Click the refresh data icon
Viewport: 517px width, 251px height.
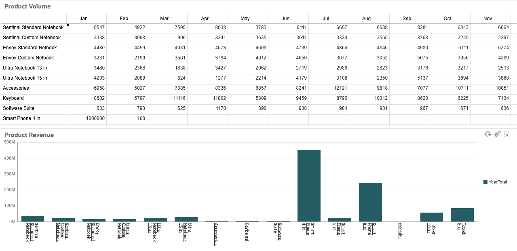click(487, 134)
